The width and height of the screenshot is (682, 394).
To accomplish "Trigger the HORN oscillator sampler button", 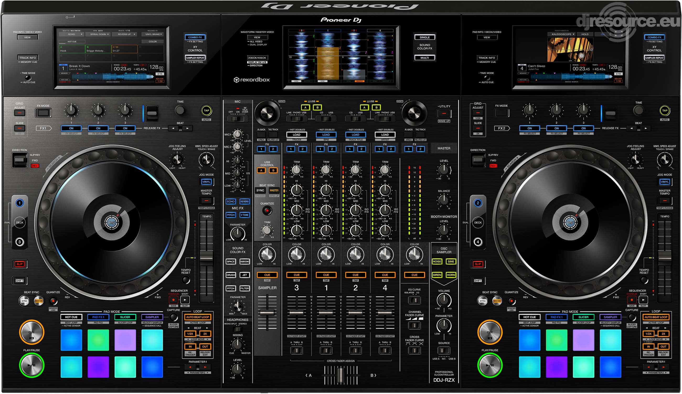I will [451, 275].
